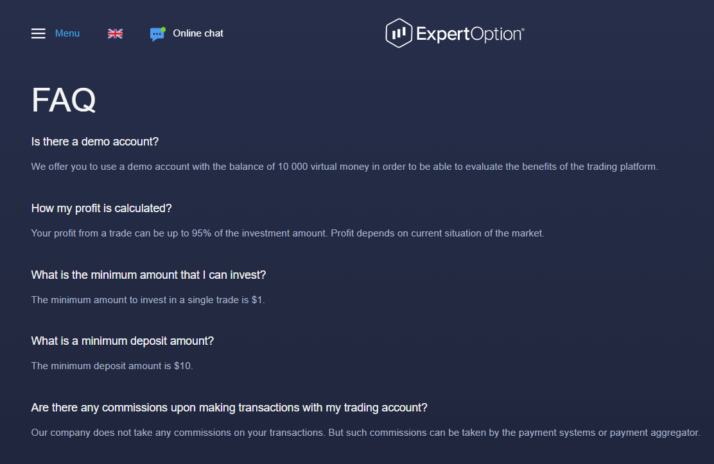The image size is (714, 464).
Task: Open the Menu item
Action: tap(67, 33)
